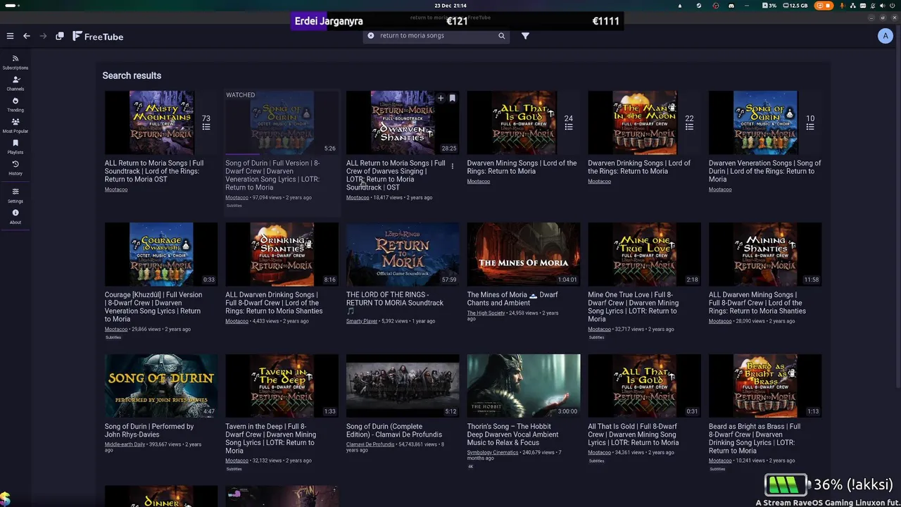
Task: Click the Discord tray icon
Action: tap(731, 6)
